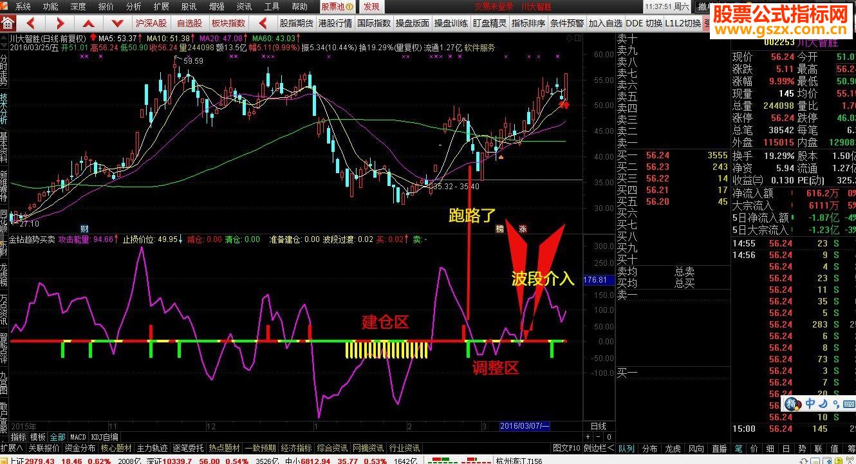Open 指标排序 indicator ranking
Viewport: 856px width, 464px height.
coord(528,23)
